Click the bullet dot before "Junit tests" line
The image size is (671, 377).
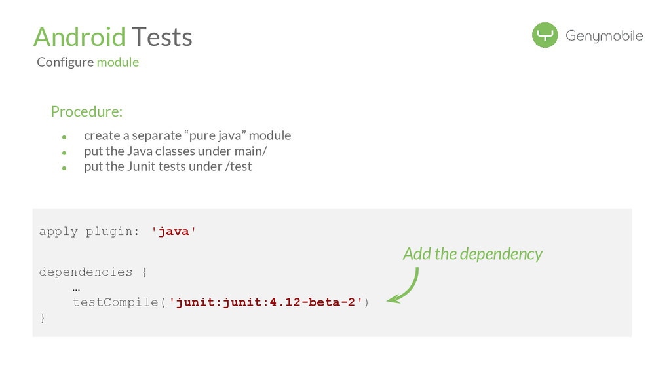64,168
